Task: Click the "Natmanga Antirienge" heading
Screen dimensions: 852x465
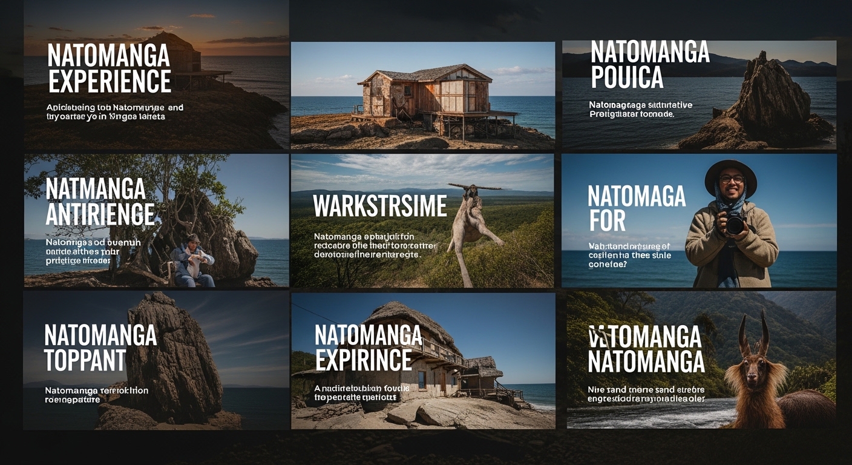Action: 100,202
